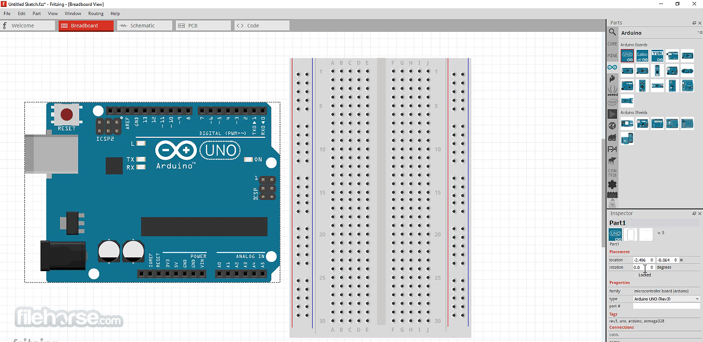Close the Inspector panel

[x=700, y=214]
